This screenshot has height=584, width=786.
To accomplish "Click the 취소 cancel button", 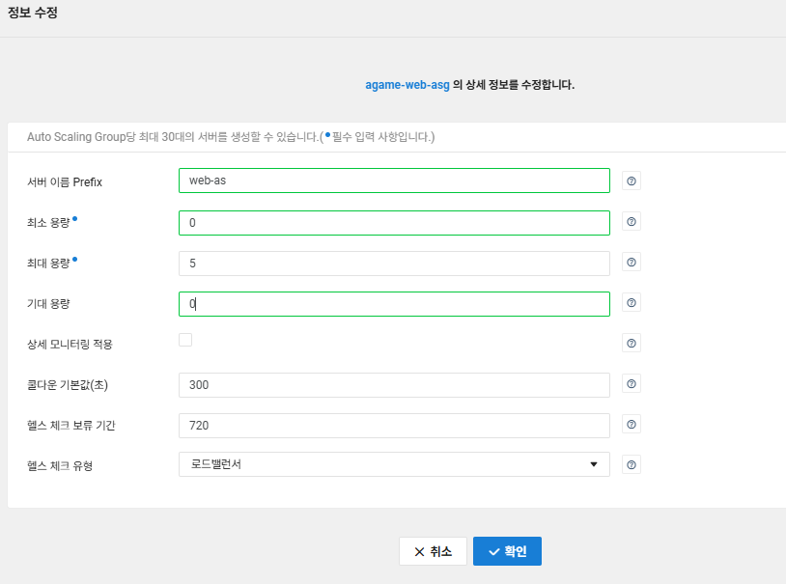I will [433, 551].
